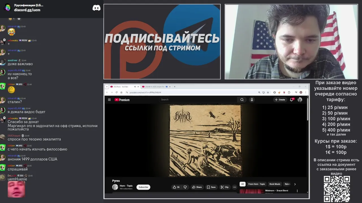
Task: Dislike the Pyres video
Action: point(185,187)
